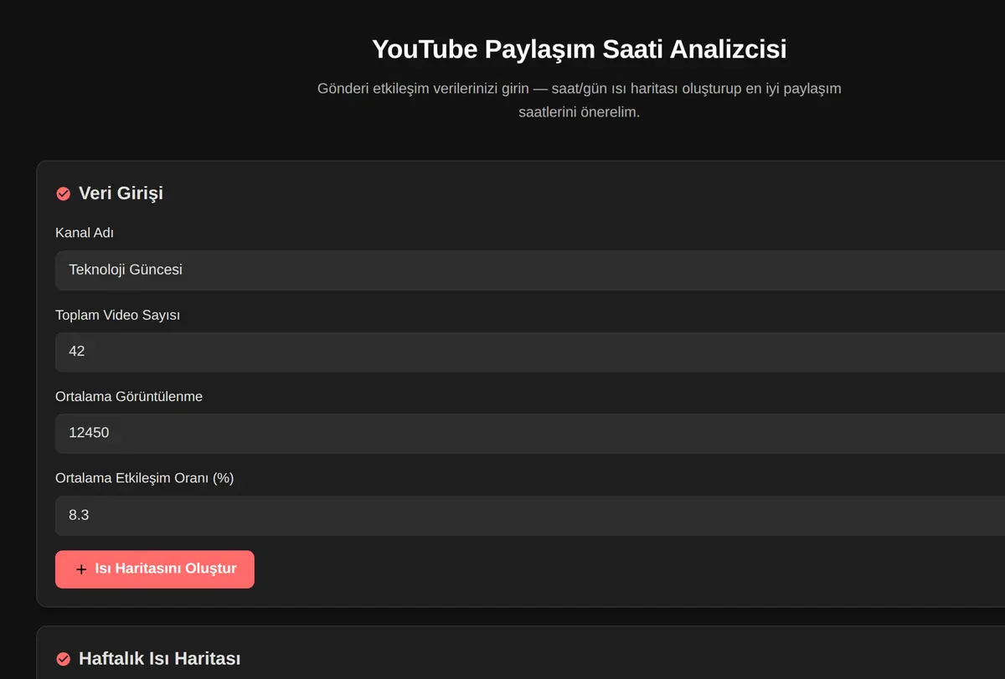Click the Ortalama Görüntülenme label

tap(129, 396)
